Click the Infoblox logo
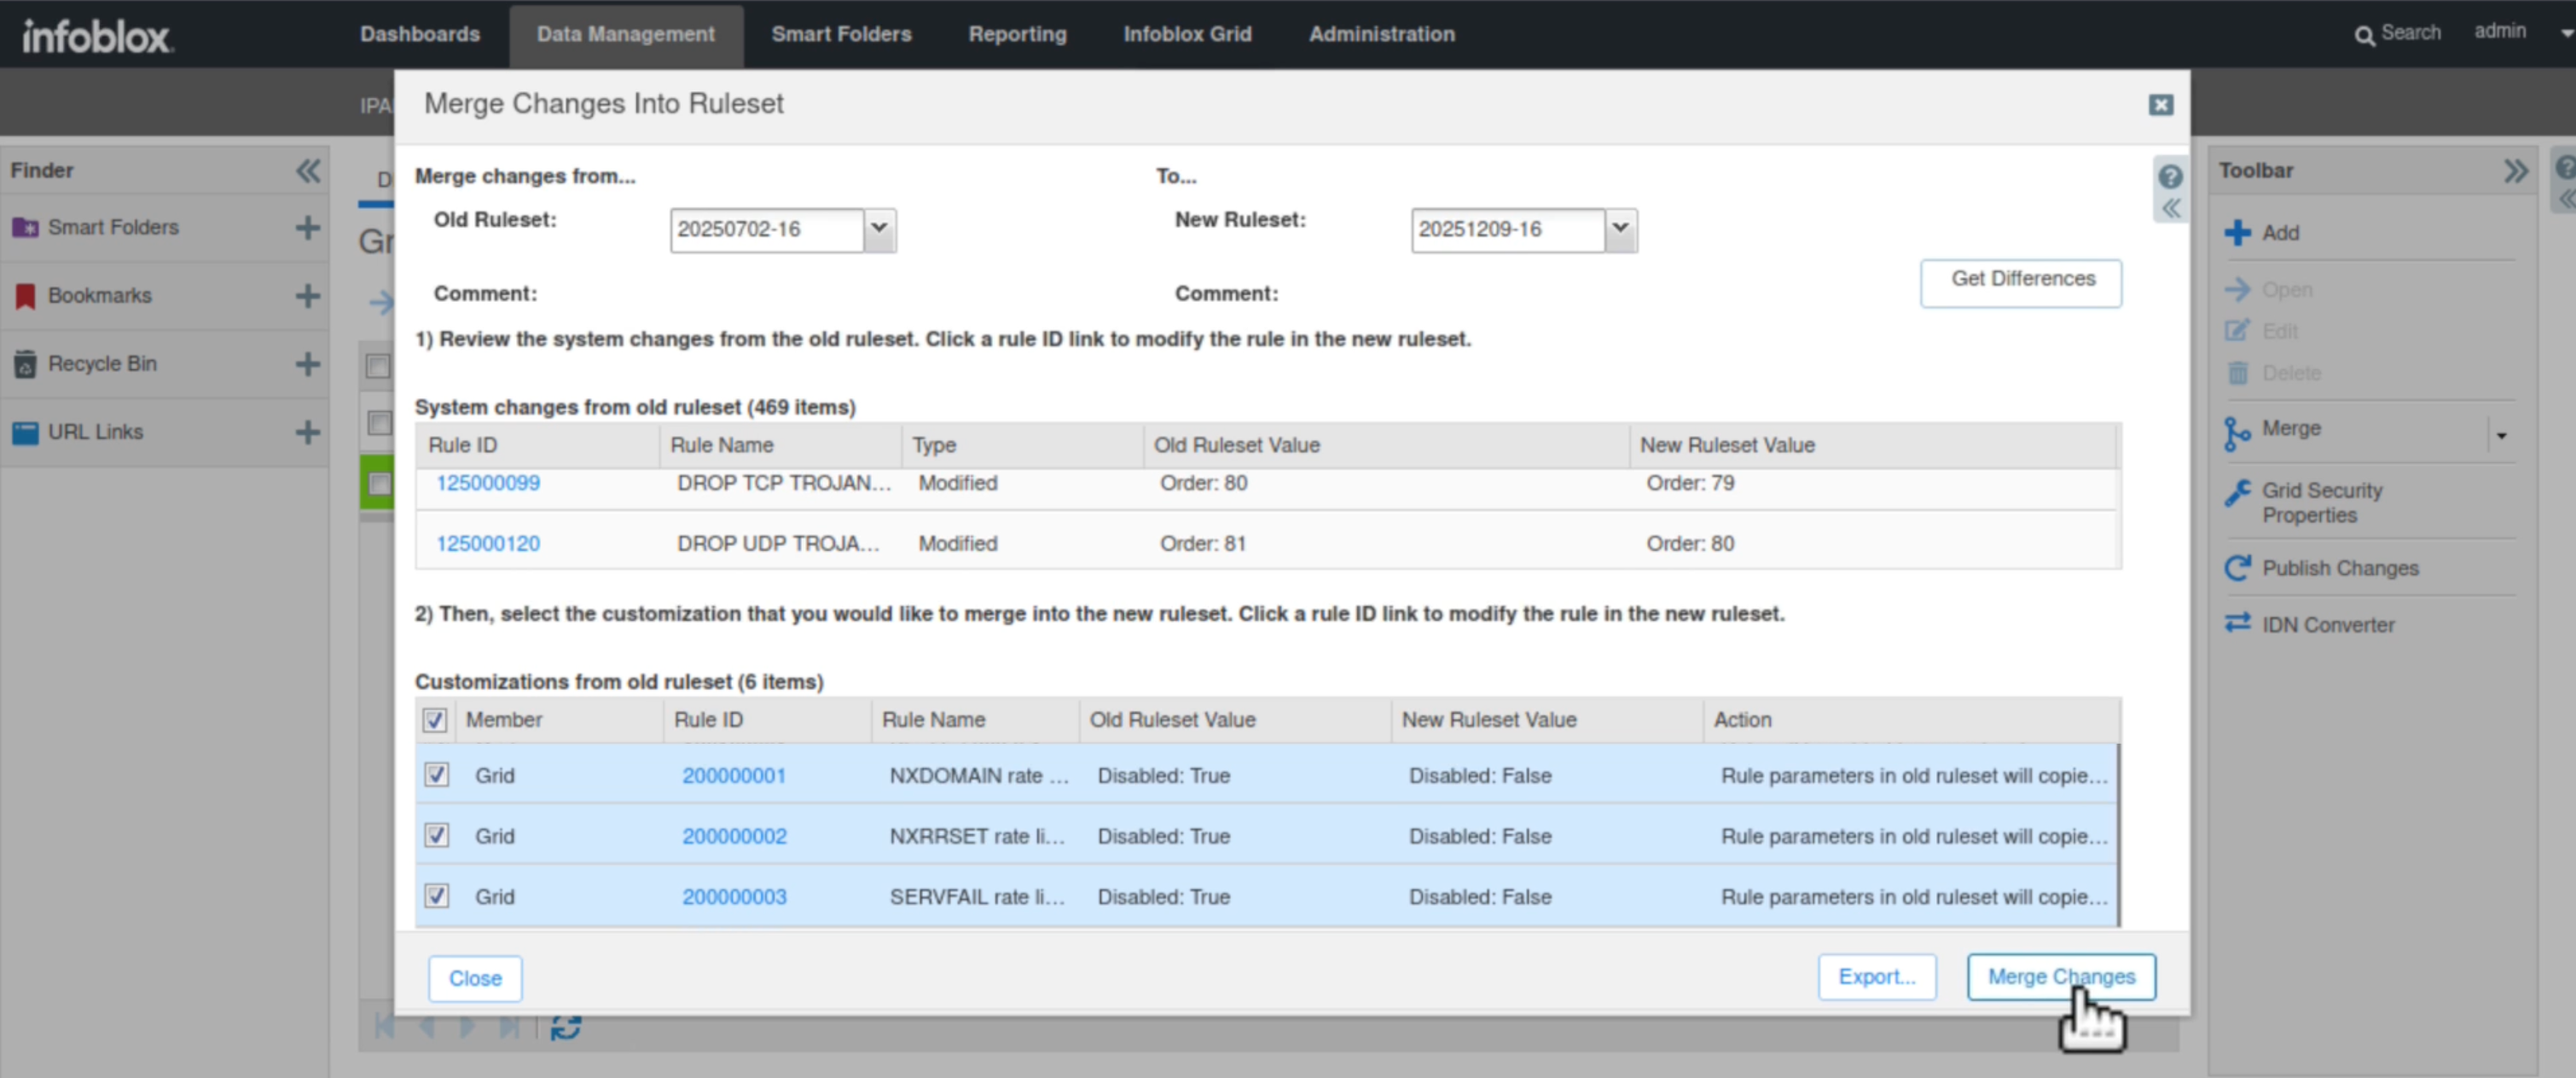The height and width of the screenshot is (1078, 2576). pos(97,36)
